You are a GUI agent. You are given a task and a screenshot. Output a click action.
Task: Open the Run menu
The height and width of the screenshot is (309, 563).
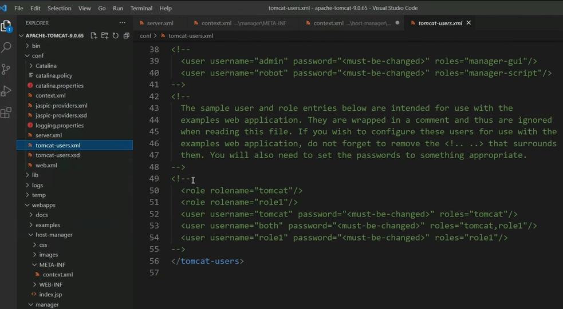click(118, 8)
